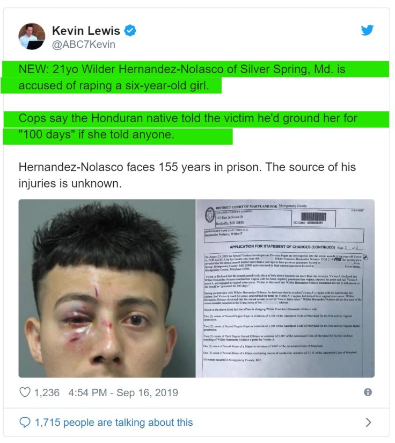Open the tweet info icon

click(x=368, y=392)
